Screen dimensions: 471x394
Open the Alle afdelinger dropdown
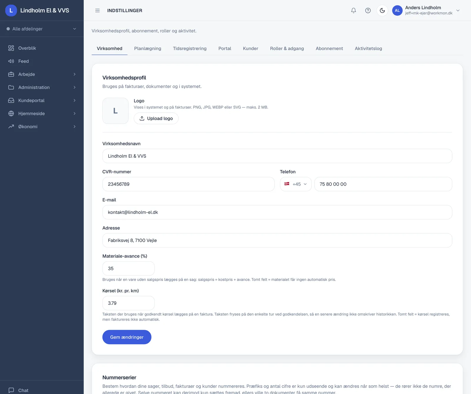click(42, 29)
